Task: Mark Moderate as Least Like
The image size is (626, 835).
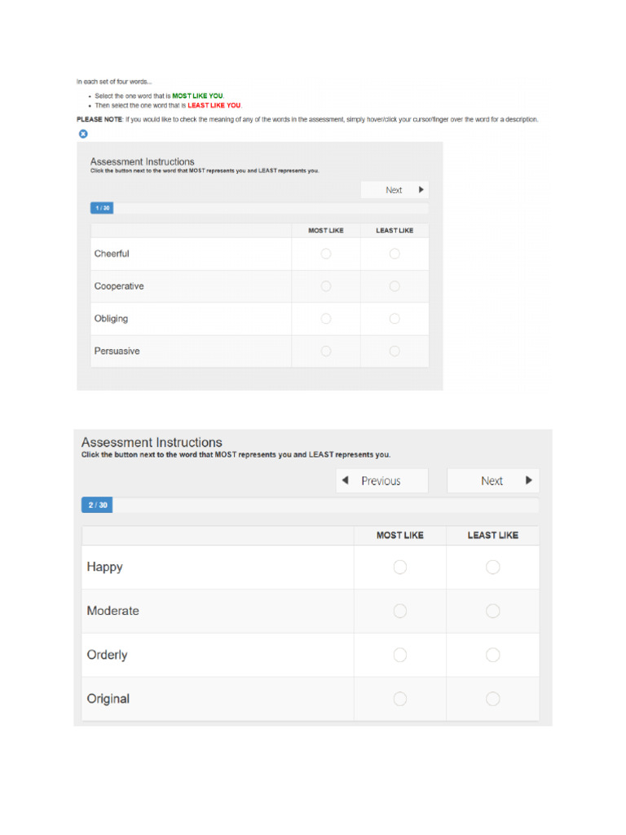Action: tap(493, 612)
